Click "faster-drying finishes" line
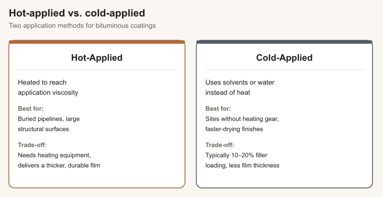The image size is (383, 197). click(x=234, y=129)
